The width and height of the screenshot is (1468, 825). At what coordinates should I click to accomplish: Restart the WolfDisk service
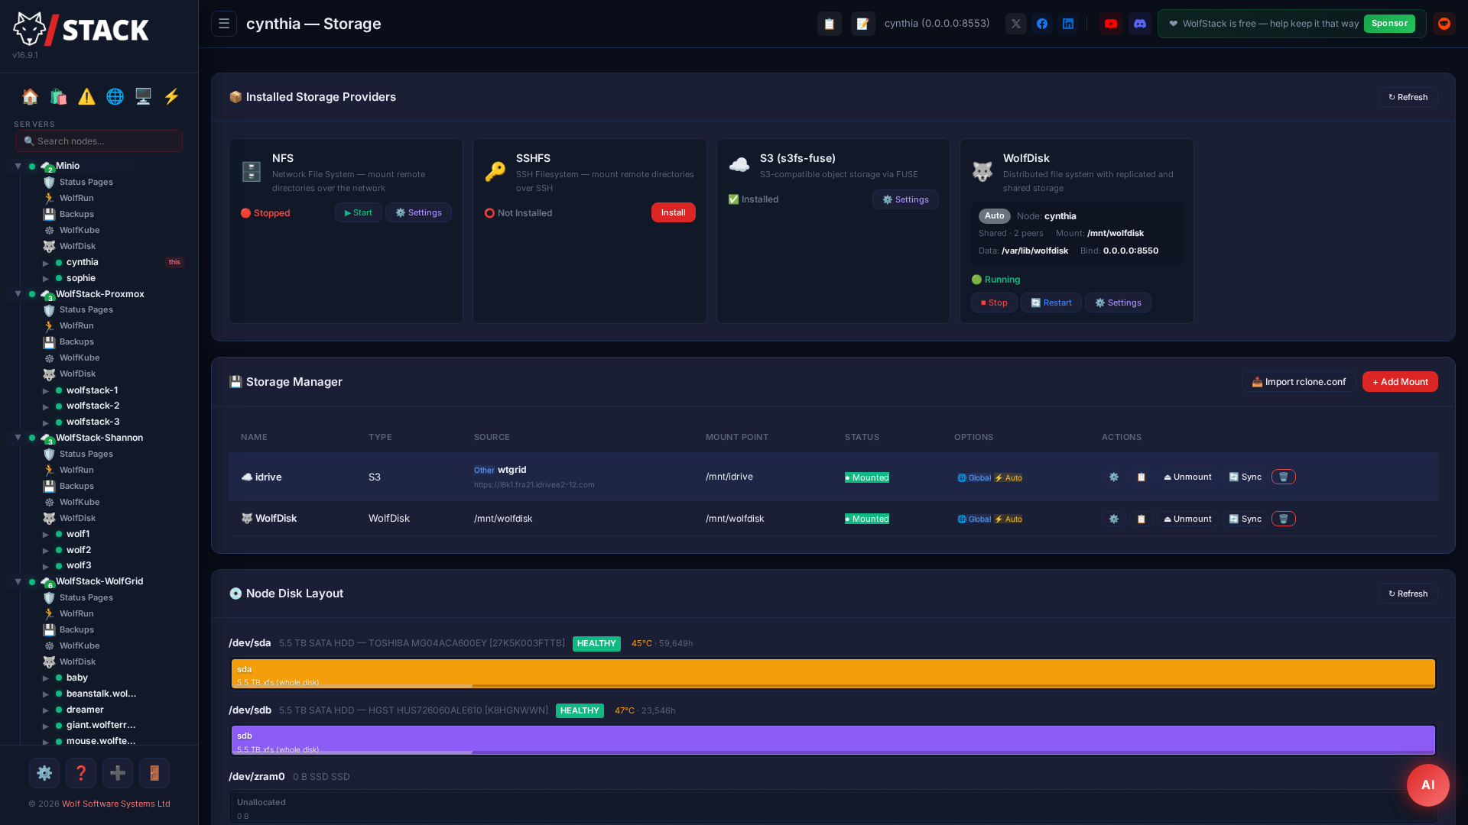pos(1051,302)
